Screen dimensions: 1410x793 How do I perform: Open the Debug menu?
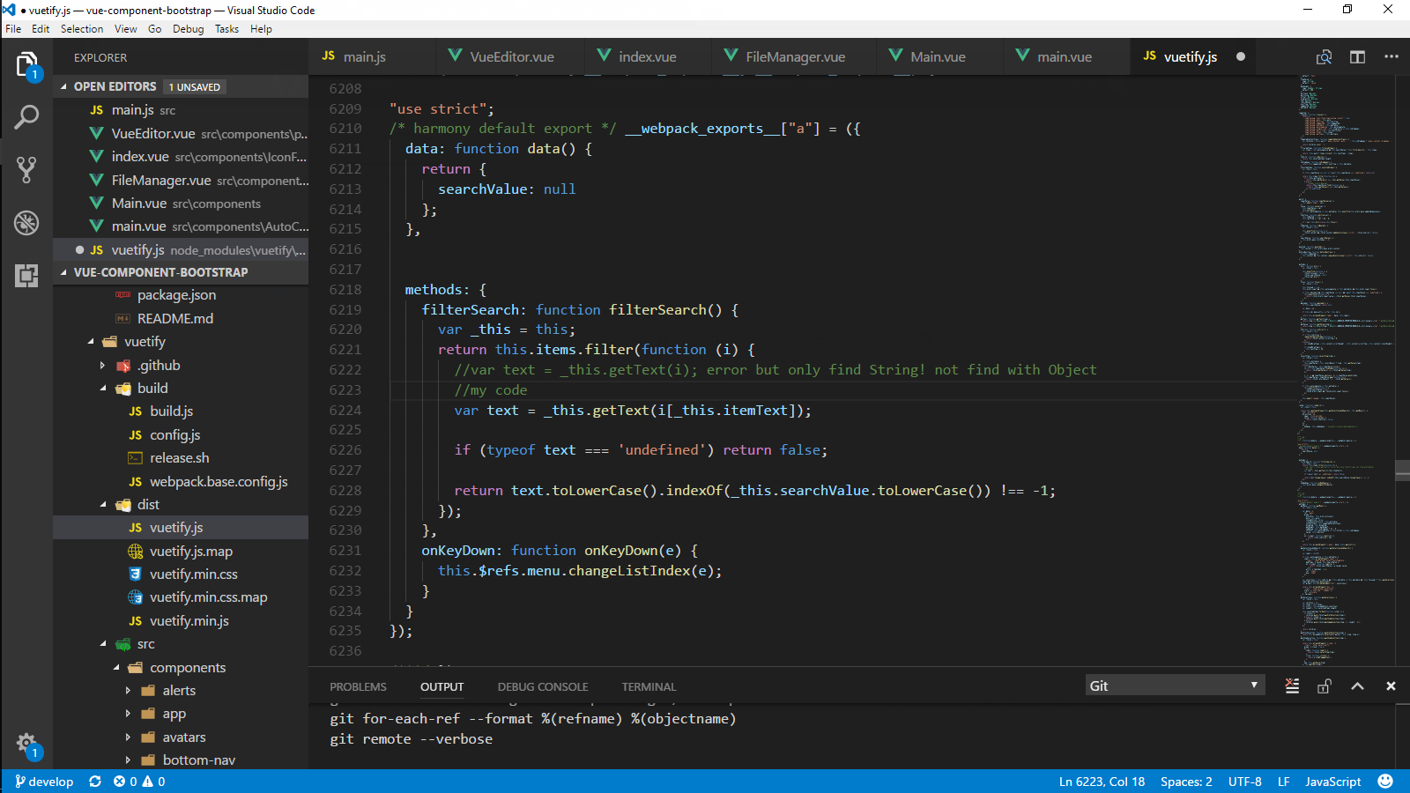(188, 28)
